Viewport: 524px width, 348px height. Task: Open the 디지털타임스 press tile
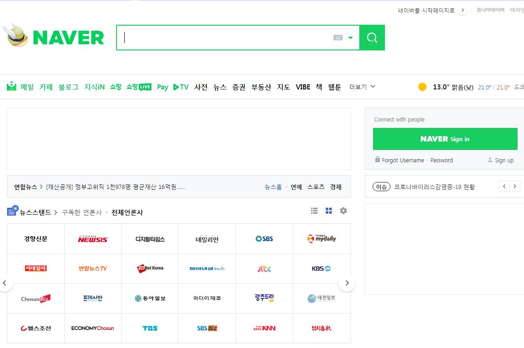(150, 239)
